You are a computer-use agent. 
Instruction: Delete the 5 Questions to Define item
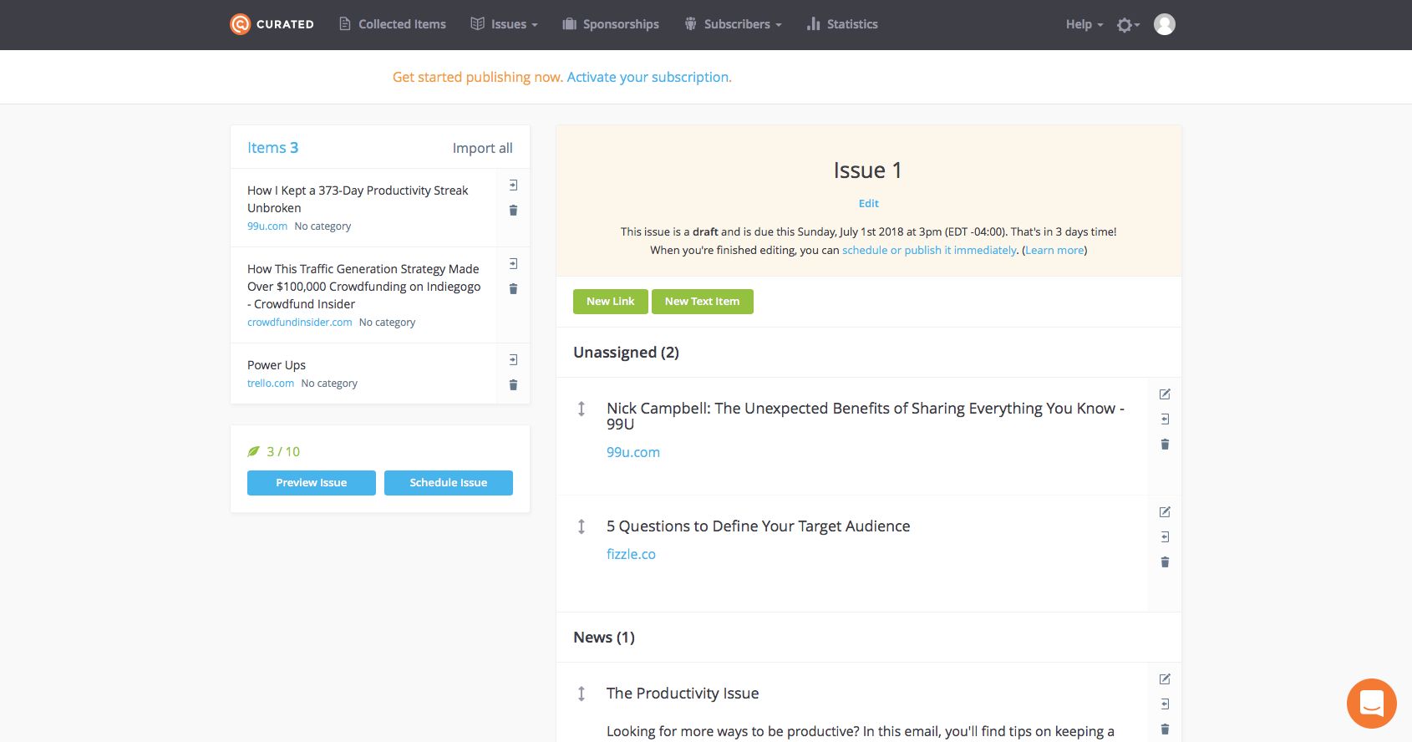coord(1165,562)
